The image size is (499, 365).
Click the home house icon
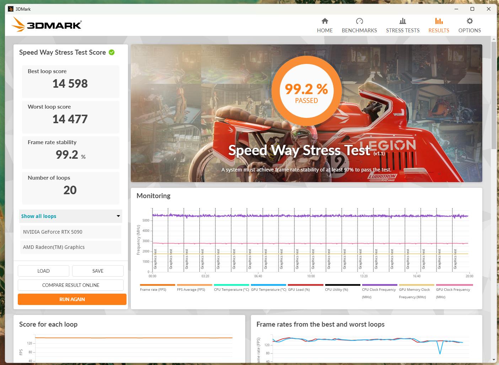(324, 21)
